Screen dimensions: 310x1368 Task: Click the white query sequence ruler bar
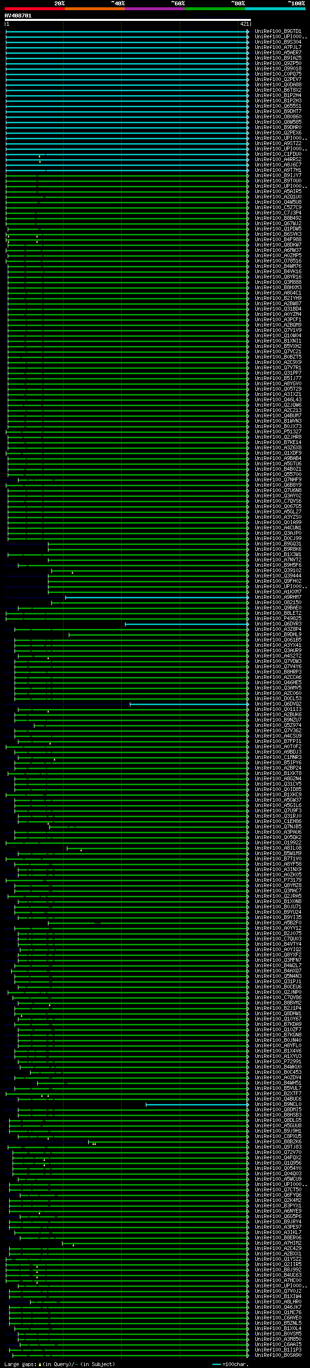(x=128, y=19)
